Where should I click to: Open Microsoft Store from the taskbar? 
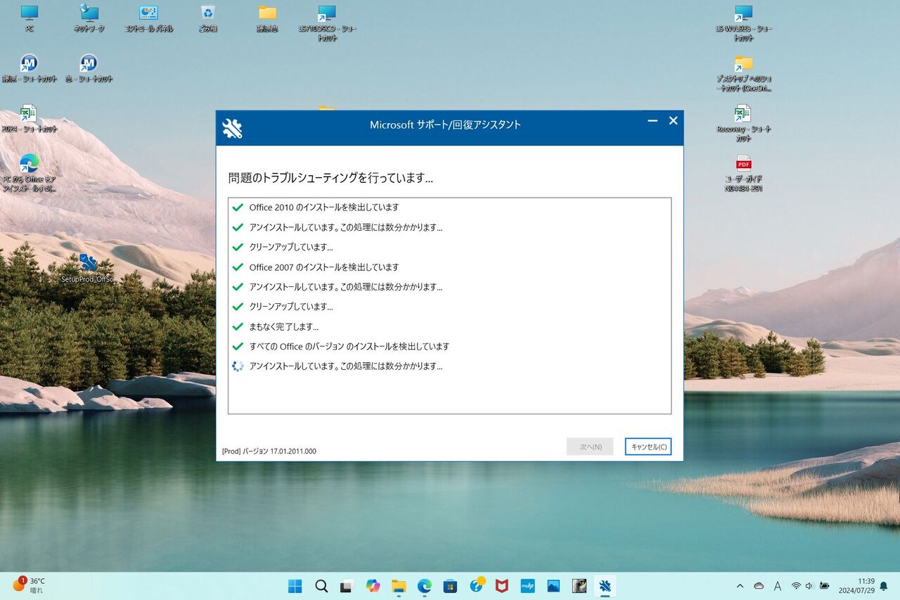point(450,586)
